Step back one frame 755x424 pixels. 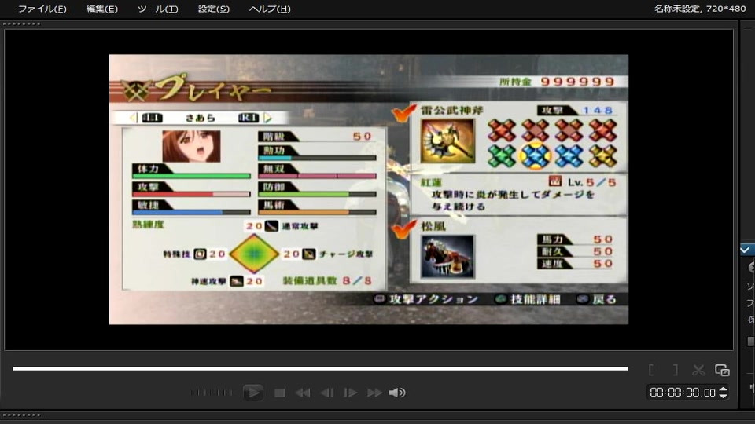tap(327, 393)
